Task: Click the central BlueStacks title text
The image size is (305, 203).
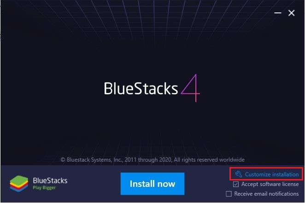Action: click(x=141, y=88)
